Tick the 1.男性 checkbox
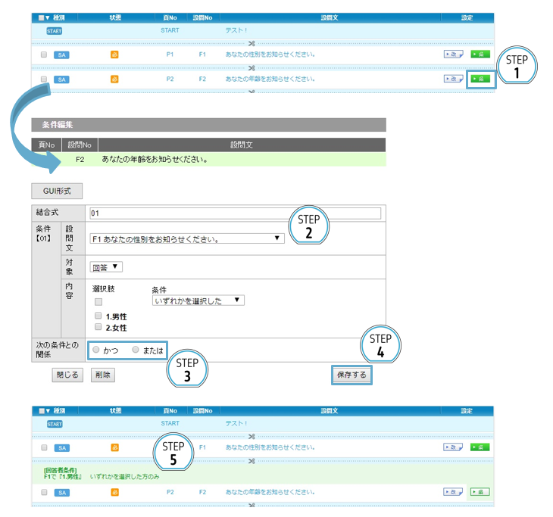 (x=98, y=316)
